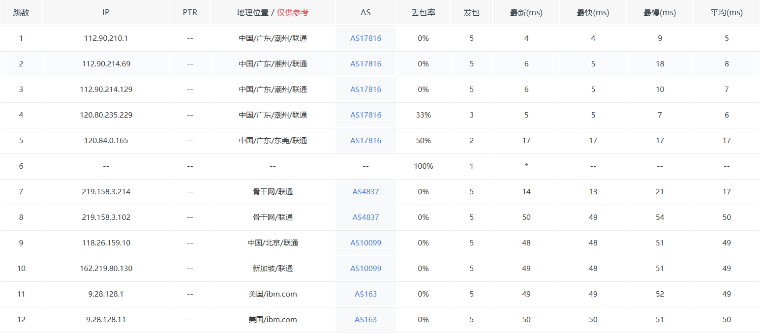
Task: Click 骨干网/联通 in the 219.158.3.214 row
Action: coord(273,191)
